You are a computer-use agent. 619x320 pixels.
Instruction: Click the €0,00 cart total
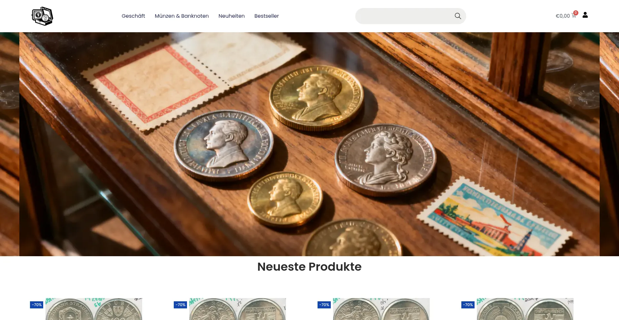563,16
